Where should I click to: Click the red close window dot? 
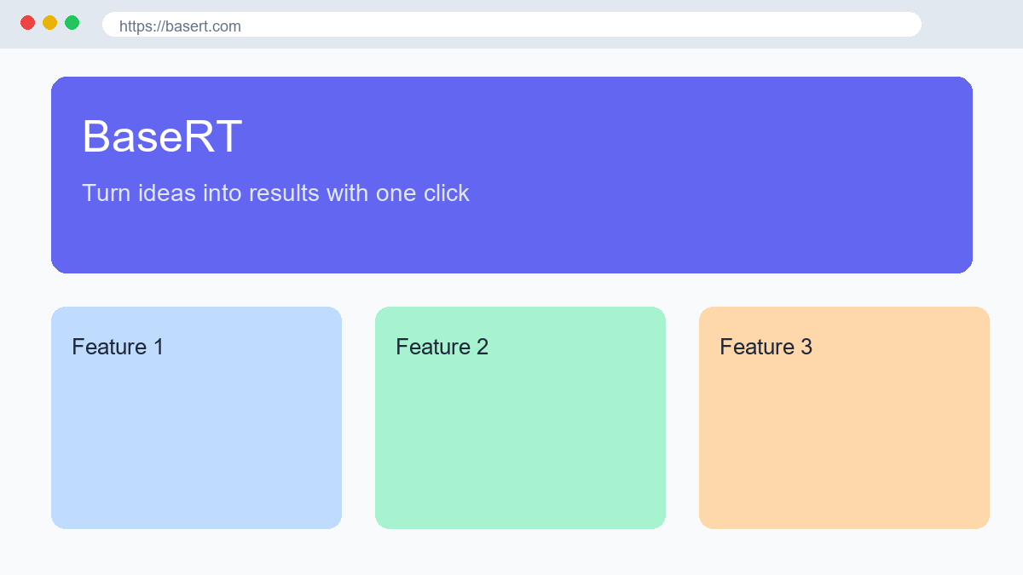(x=27, y=23)
